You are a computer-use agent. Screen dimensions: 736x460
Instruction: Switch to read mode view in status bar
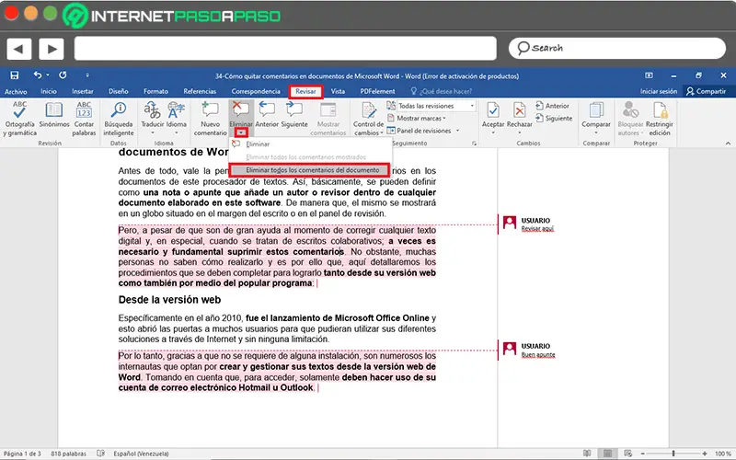pyautogui.click(x=587, y=454)
